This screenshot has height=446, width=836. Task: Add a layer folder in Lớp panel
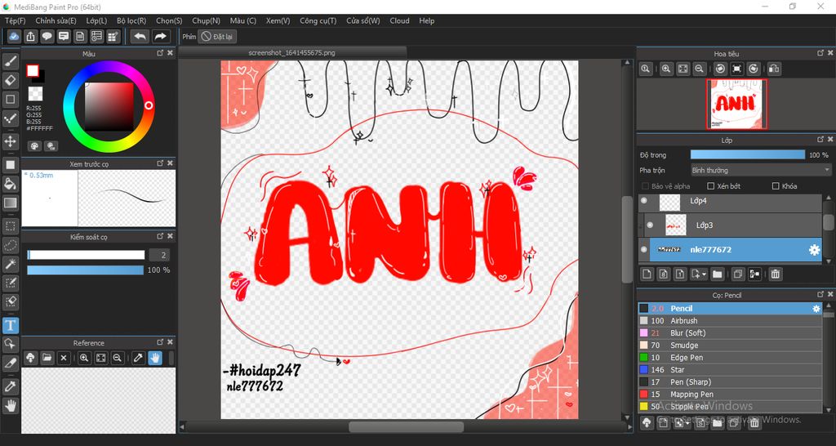717,274
